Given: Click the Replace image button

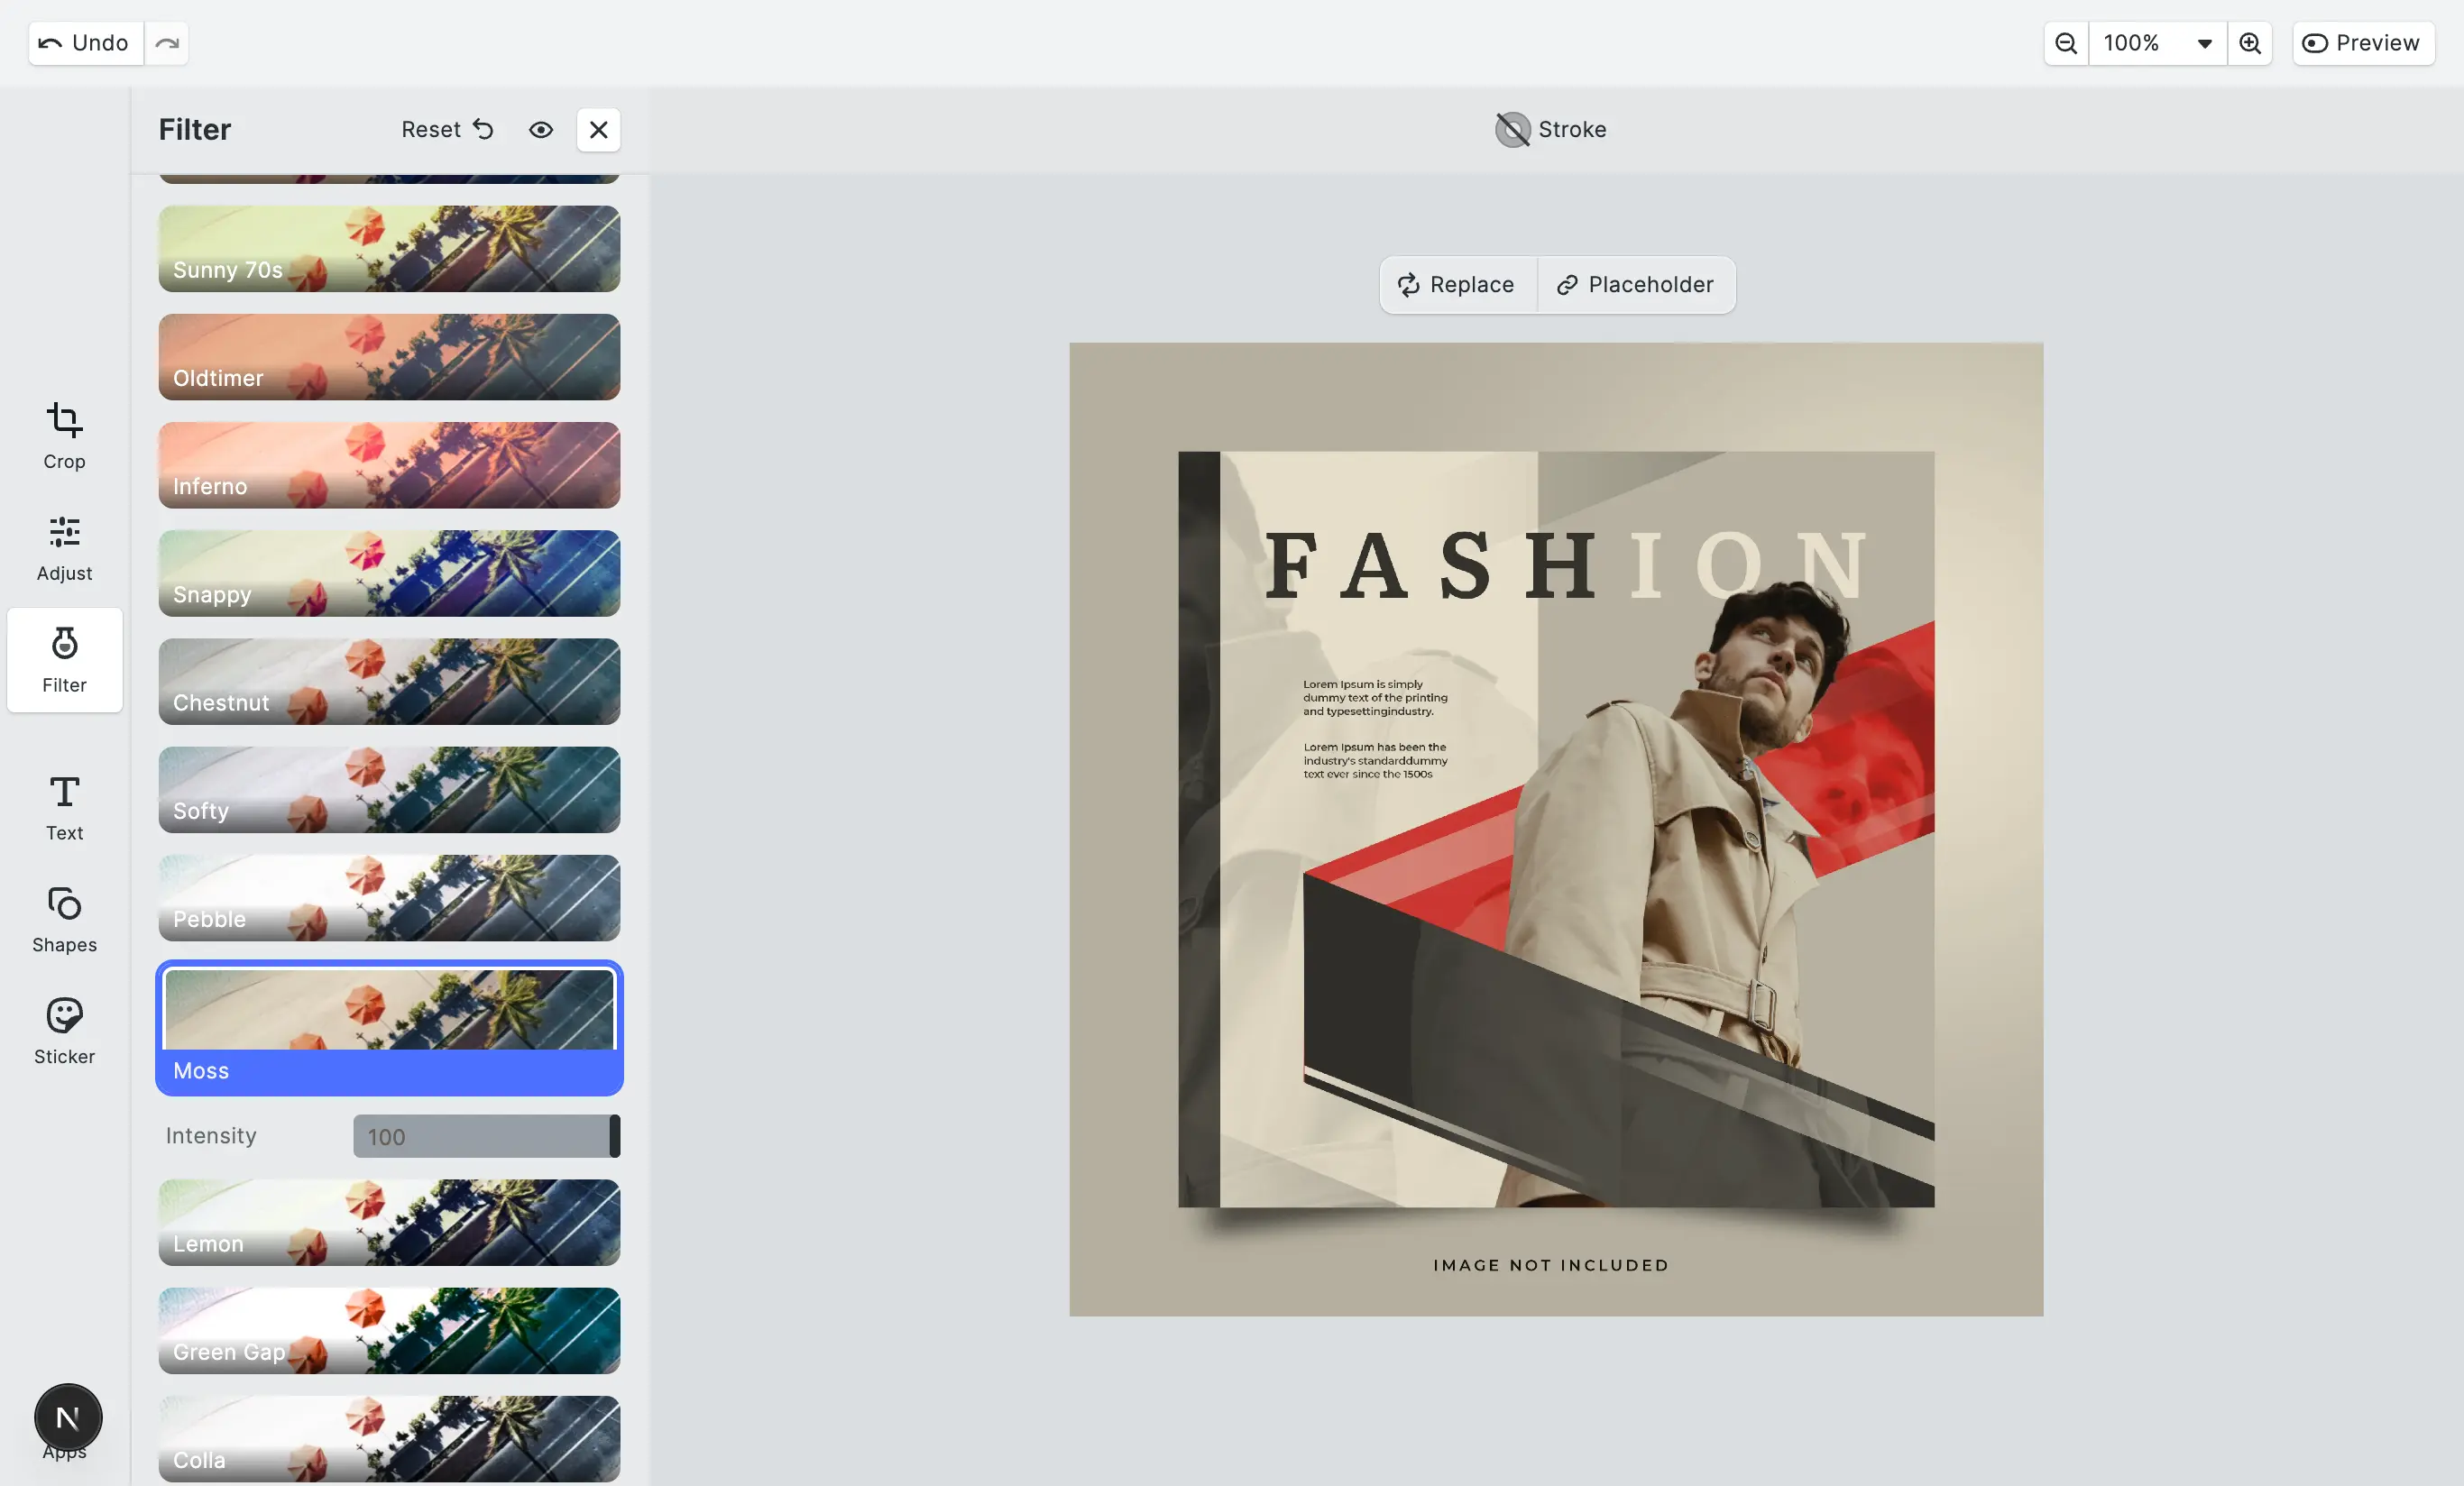Looking at the screenshot, I should (x=1456, y=285).
